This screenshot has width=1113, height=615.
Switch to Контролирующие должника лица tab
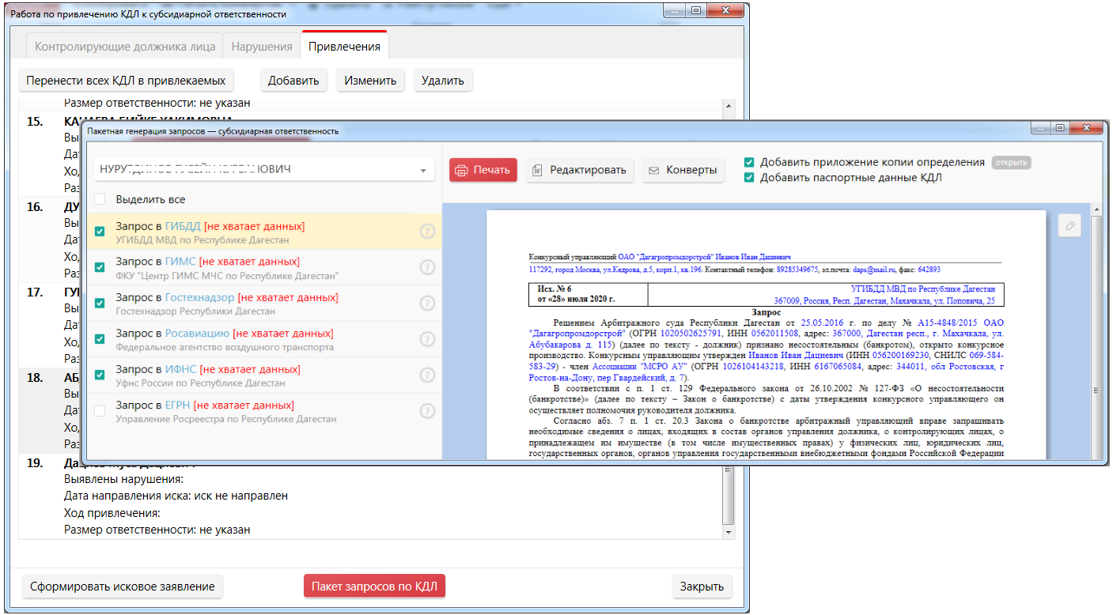pyautogui.click(x=125, y=47)
